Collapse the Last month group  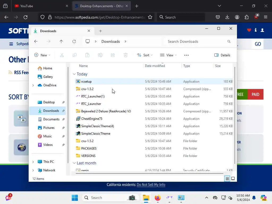point(74,163)
